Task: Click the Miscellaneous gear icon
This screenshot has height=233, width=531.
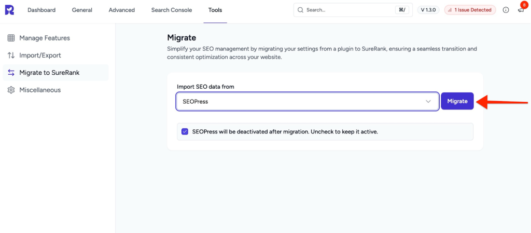Action: tap(11, 90)
